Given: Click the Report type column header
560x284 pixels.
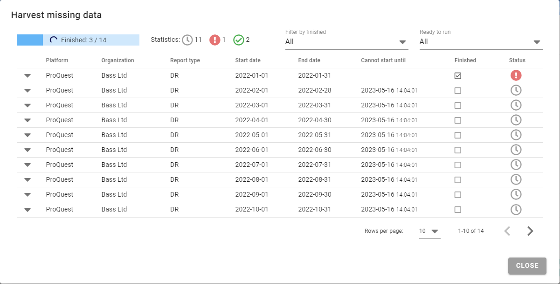Looking at the screenshot, I should point(185,60).
